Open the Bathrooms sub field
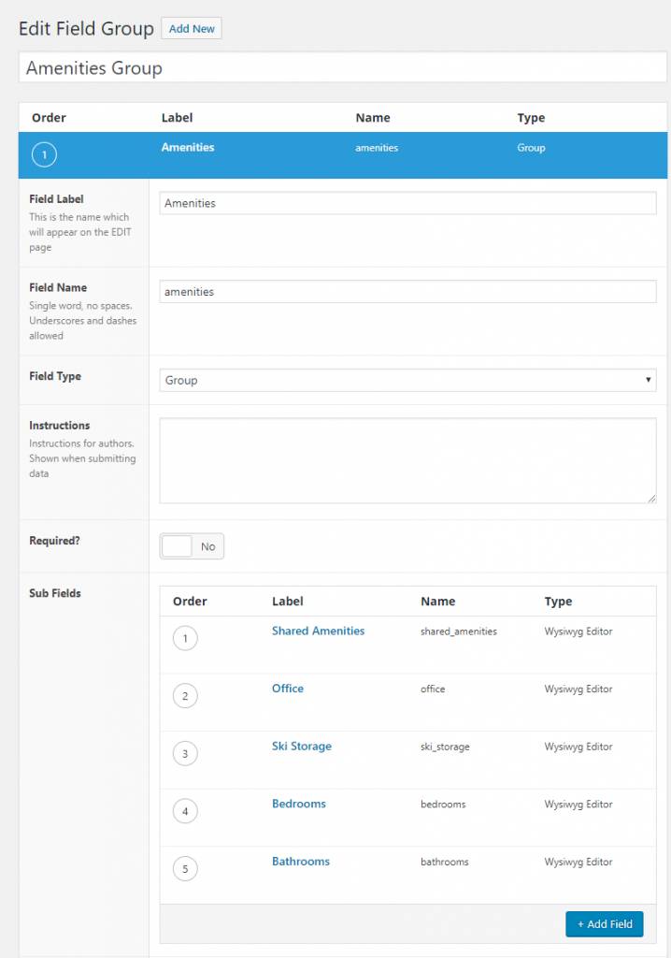The image size is (671, 958). point(301,861)
